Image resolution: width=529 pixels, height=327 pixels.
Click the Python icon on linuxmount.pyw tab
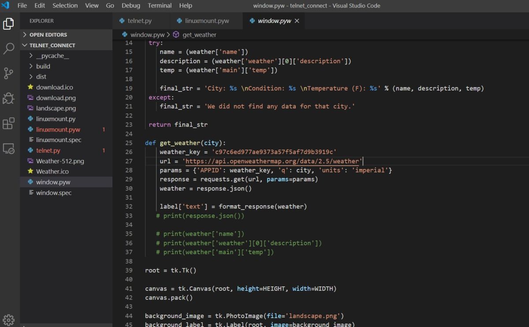pos(179,21)
